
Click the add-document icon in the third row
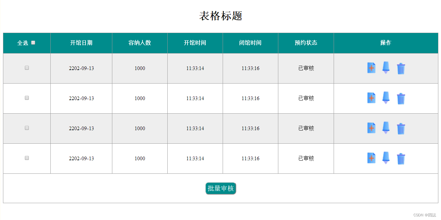371,128
